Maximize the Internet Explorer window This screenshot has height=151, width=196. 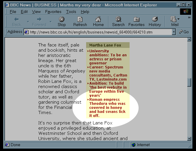click(183, 5)
